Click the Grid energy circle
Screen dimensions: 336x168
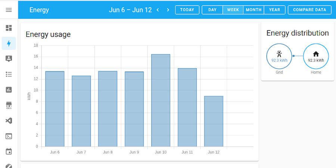click(279, 56)
